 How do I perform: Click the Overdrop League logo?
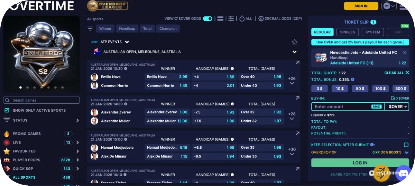pos(108,6)
